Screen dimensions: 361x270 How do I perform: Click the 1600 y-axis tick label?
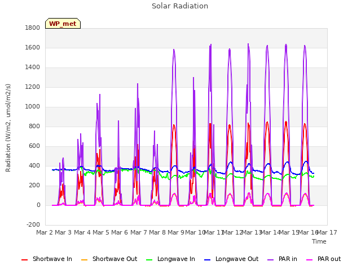tap(33, 47)
